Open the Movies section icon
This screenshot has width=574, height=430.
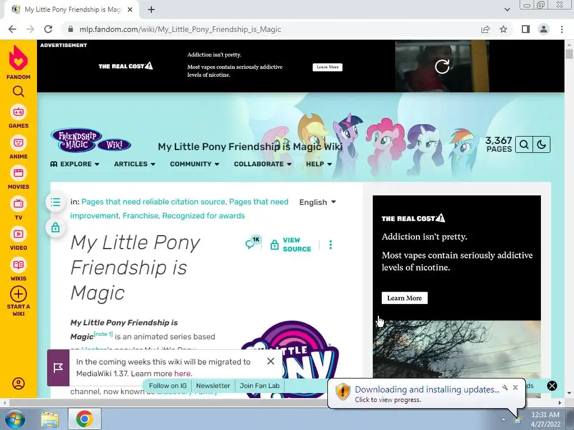click(18, 173)
